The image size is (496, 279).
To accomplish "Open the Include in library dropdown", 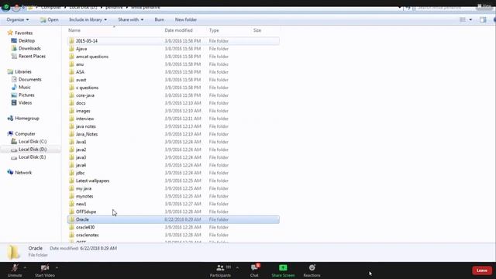I will [x=88, y=19].
